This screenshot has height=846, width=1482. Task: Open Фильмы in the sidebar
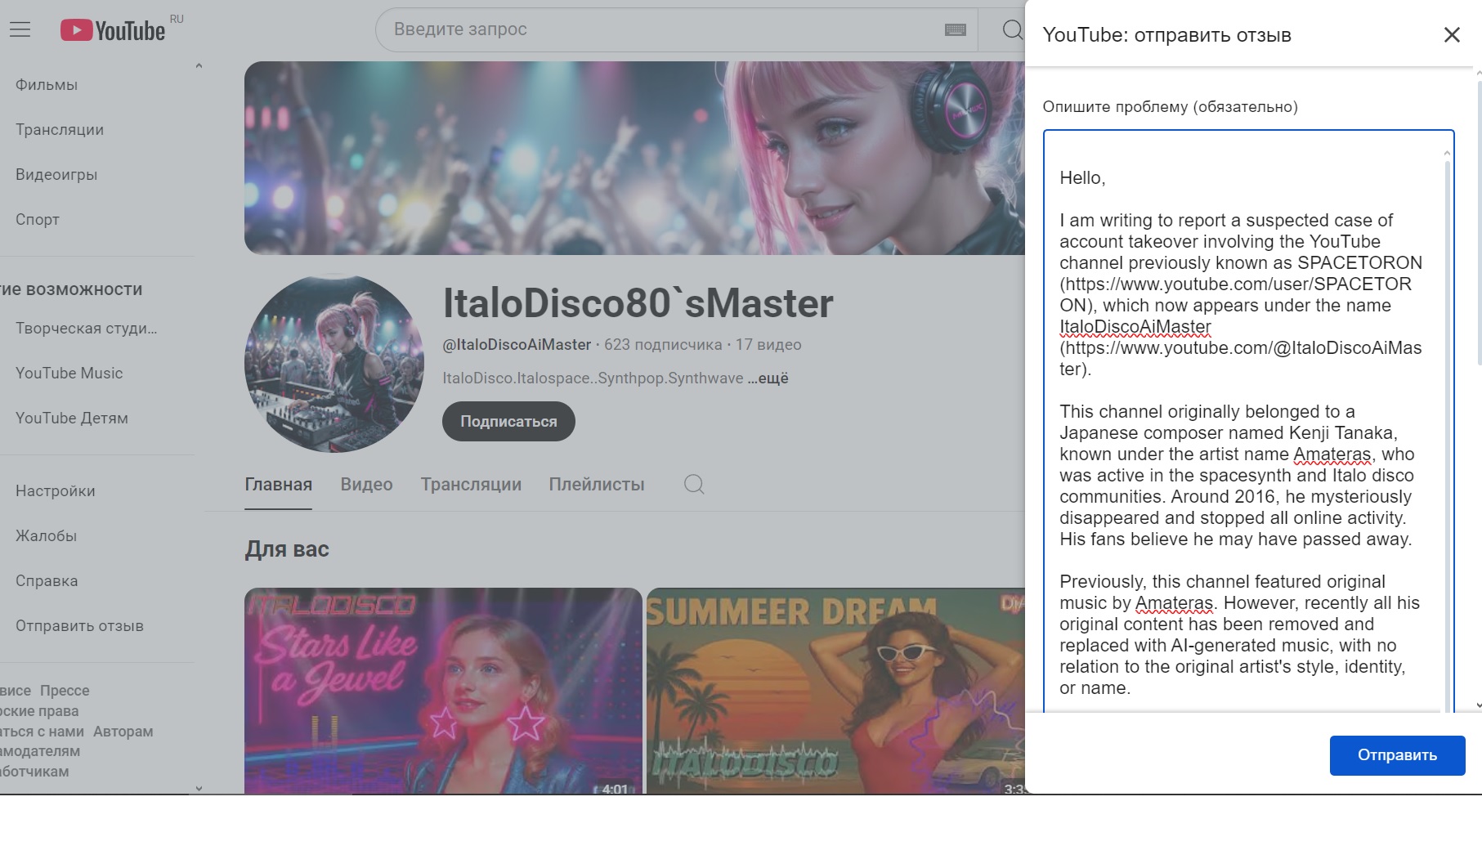point(47,85)
